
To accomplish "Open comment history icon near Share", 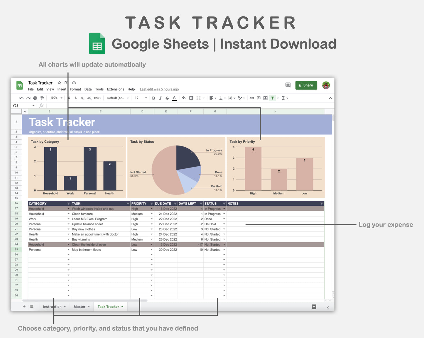I will [x=288, y=85].
